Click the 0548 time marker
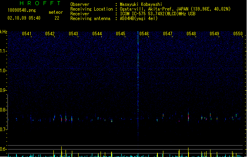The width and height of the screenshot is (247, 157). [x=191, y=34]
